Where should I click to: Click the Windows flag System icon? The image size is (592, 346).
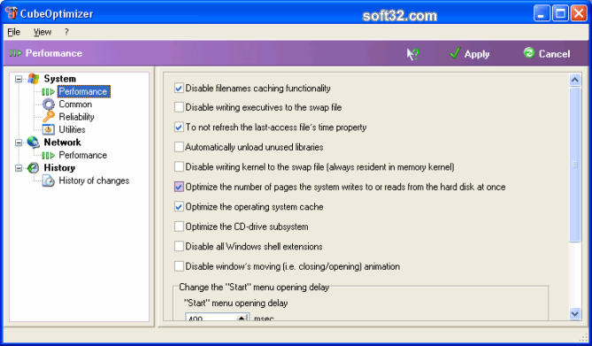34,79
